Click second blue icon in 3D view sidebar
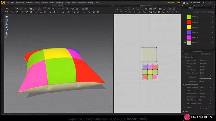Image resolution: width=216 pixels, height=121 pixels. click(7, 20)
